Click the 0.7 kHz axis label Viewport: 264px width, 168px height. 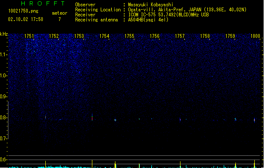pos(3,139)
